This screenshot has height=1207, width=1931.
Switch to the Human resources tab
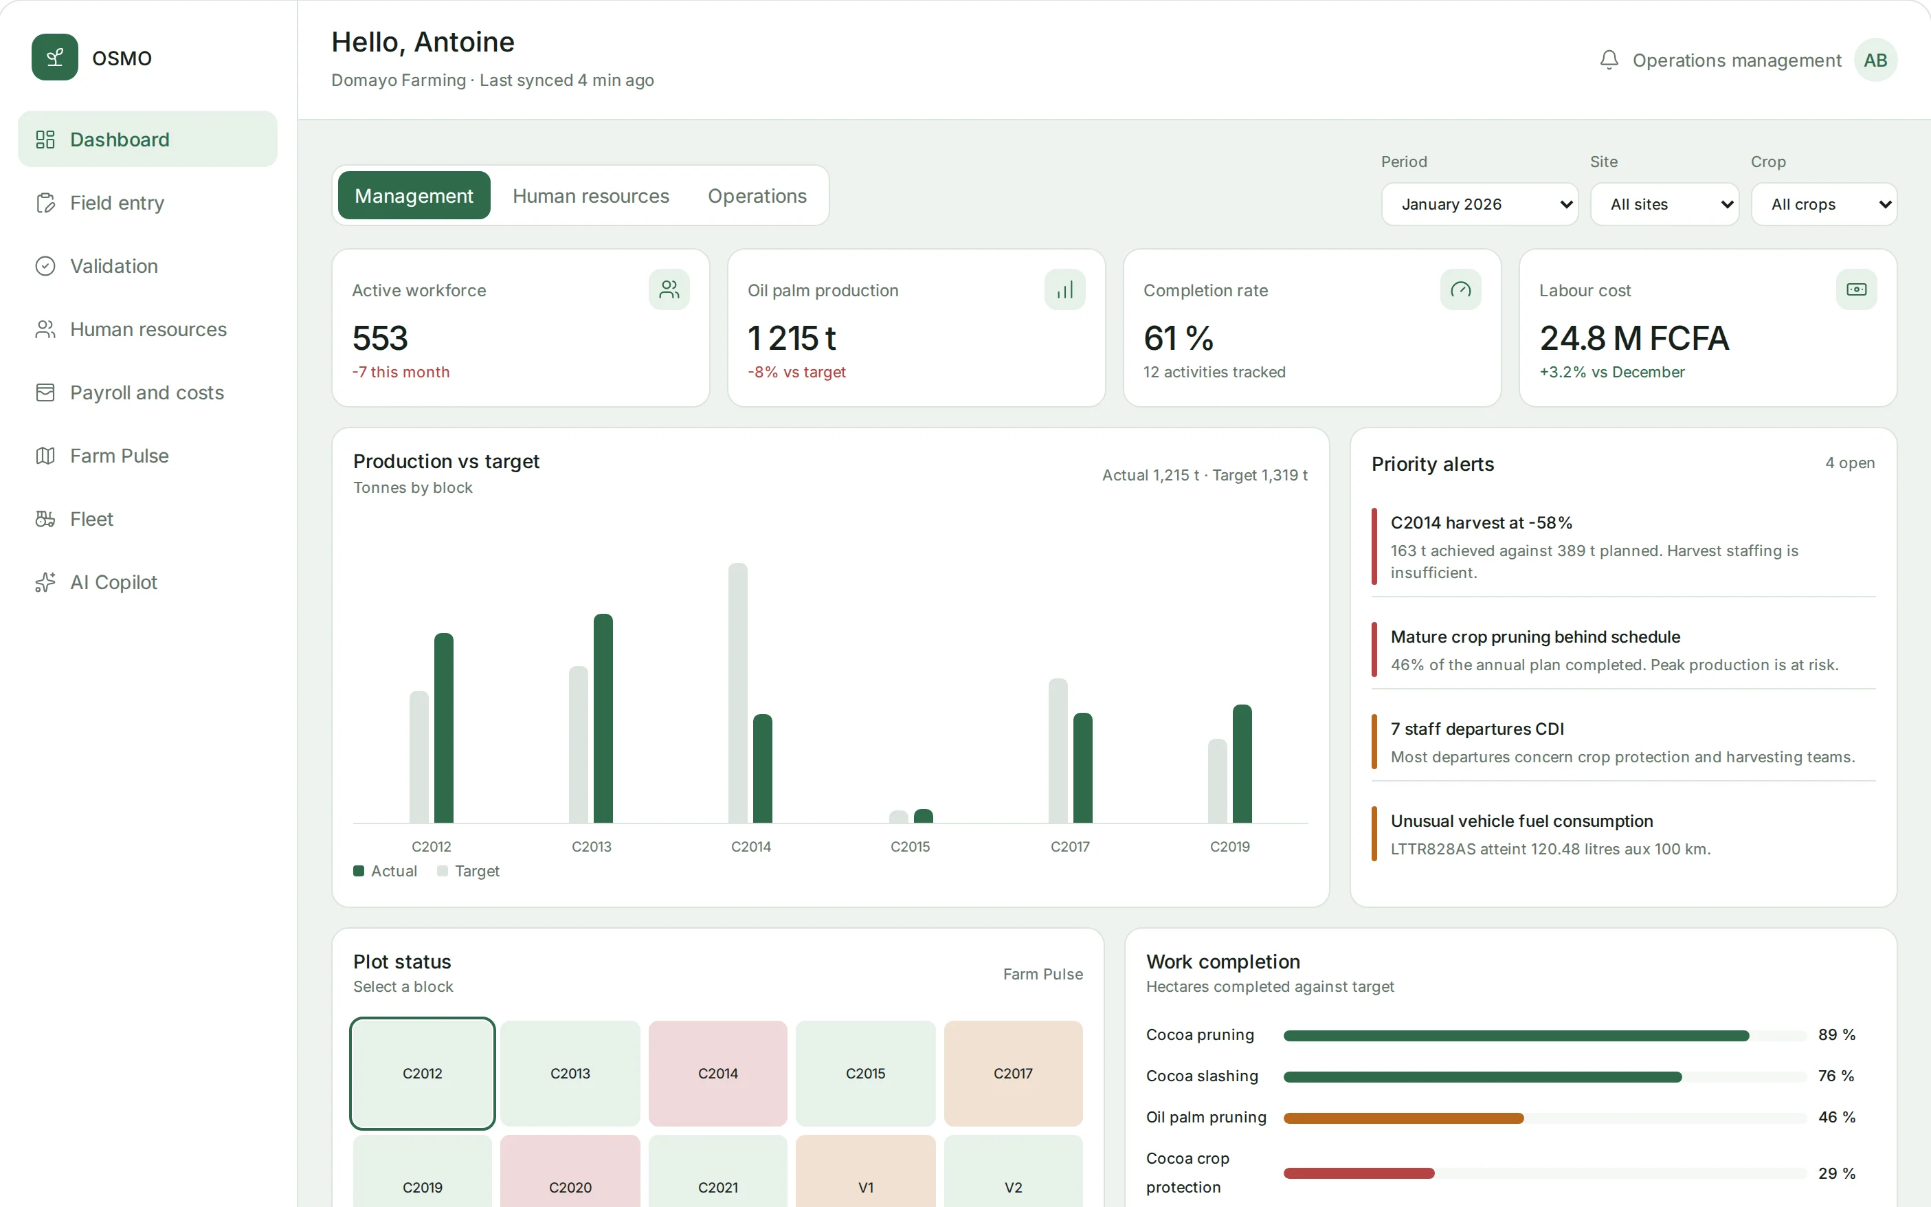coord(590,196)
